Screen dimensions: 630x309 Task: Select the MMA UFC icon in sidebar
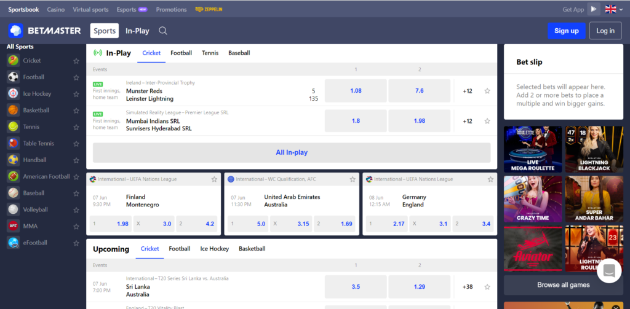point(14,226)
